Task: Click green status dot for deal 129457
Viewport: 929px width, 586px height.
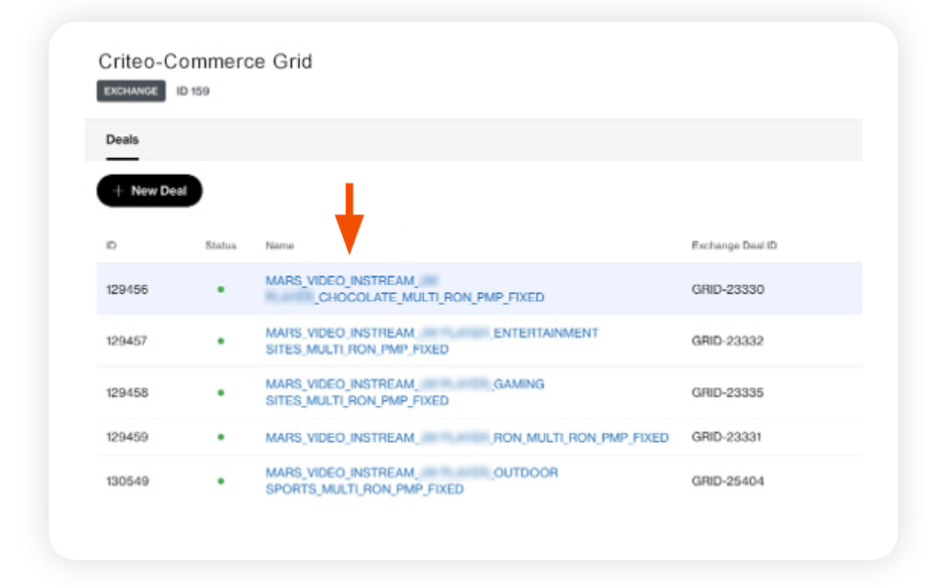Action: [221, 341]
